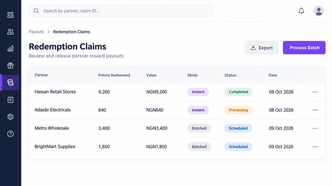
Task: Open the user avatar profile menu
Action: pos(319,11)
